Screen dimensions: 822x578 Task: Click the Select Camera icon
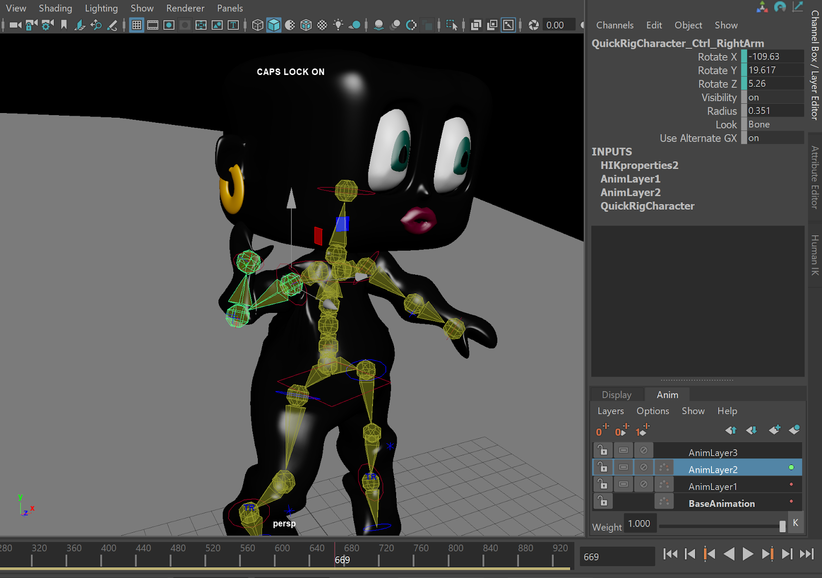(16, 25)
